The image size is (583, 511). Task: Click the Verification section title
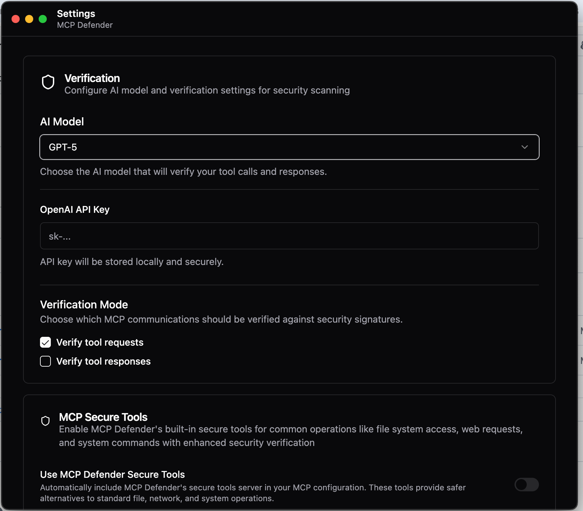click(92, 78)
